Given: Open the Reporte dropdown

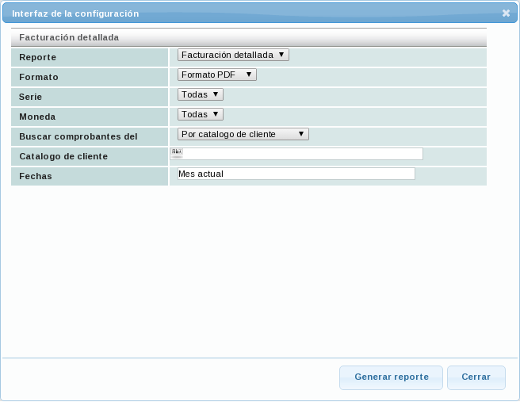Looking at the screenshot, I should (x=233, y=55).
